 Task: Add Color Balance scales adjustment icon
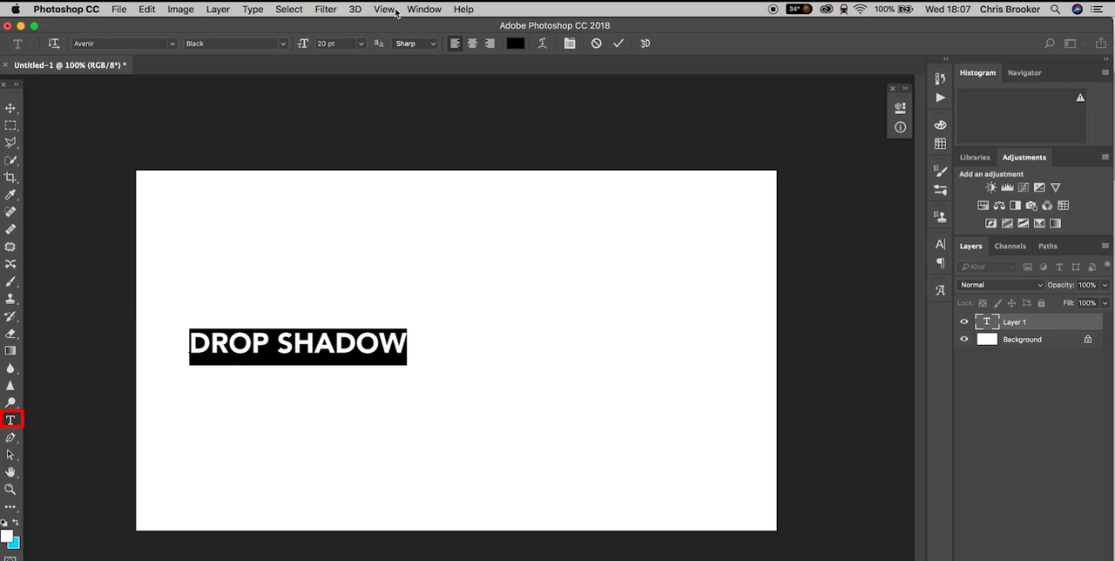(x=999, y=206)
